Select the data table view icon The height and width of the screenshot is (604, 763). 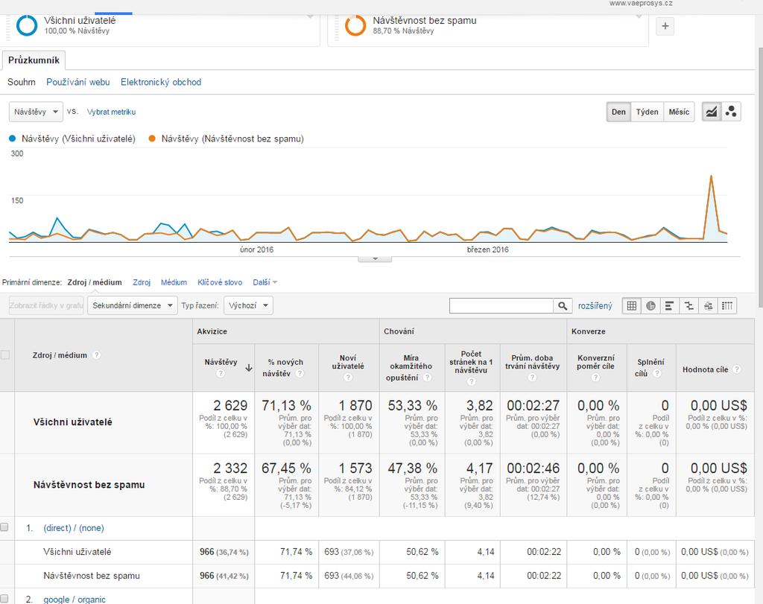(632, 306)
